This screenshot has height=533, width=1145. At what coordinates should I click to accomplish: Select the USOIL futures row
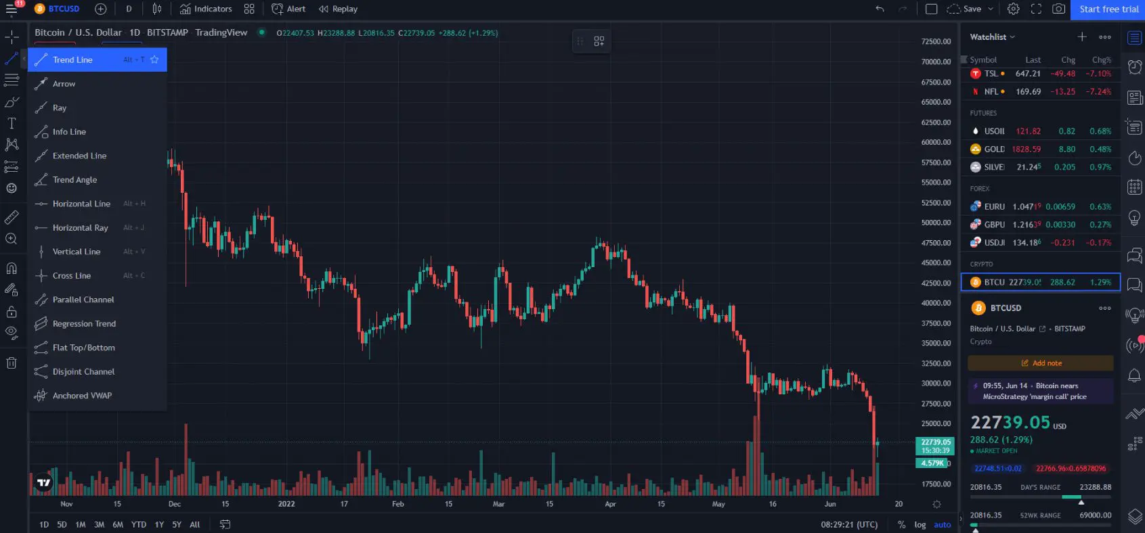pyautogui.click(x=1041, y=131)
